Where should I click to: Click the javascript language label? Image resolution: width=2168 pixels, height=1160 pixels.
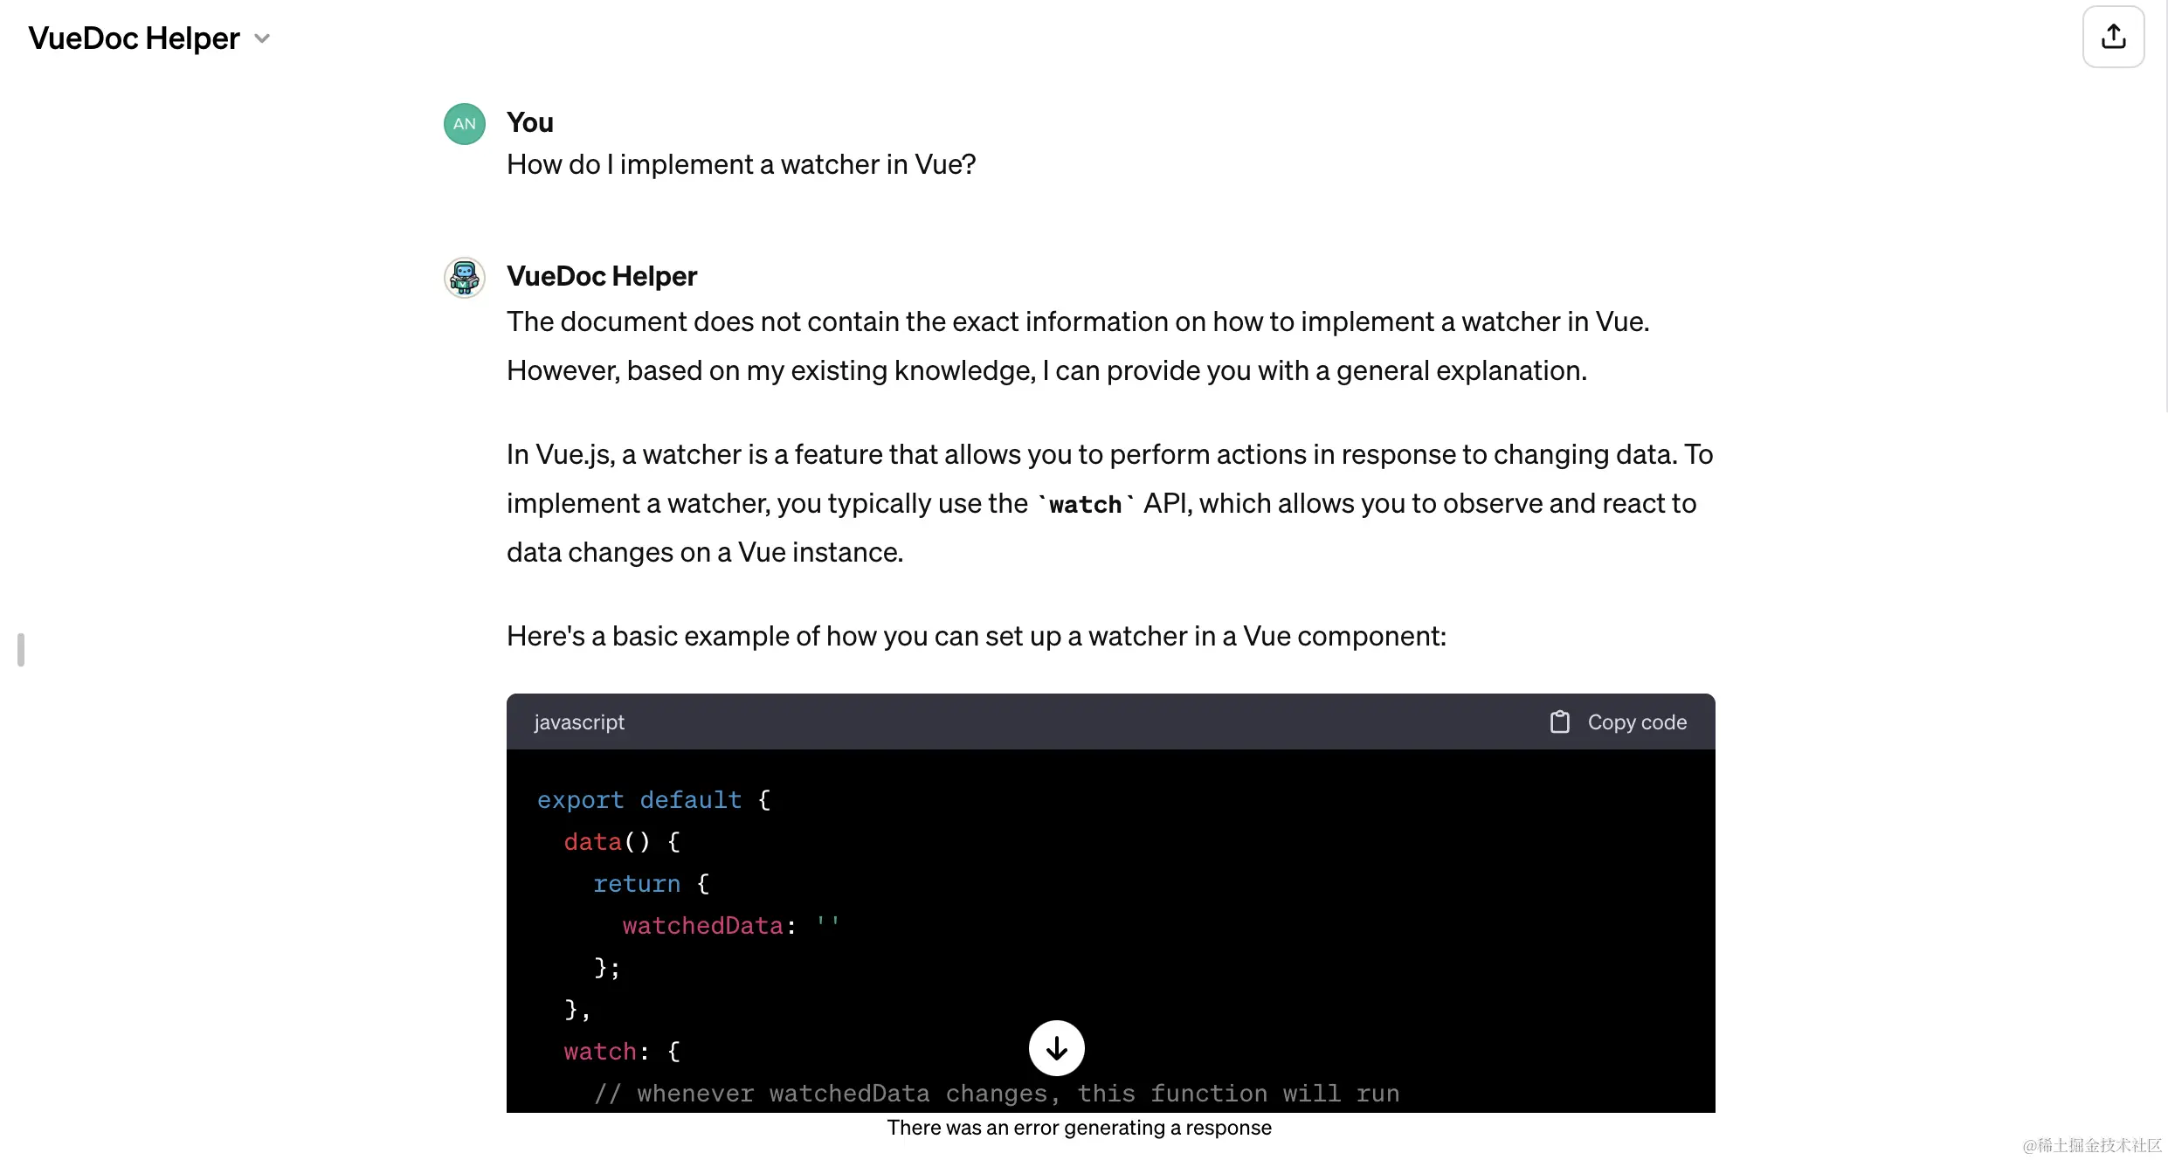click(x=578, y=722)
